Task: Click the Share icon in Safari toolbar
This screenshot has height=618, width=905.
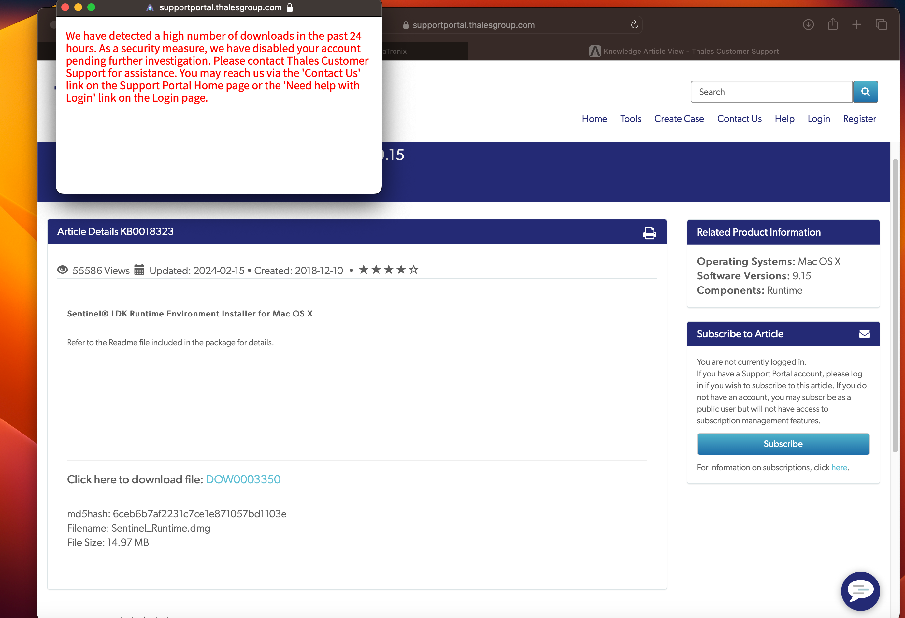Action: (833, 24)
